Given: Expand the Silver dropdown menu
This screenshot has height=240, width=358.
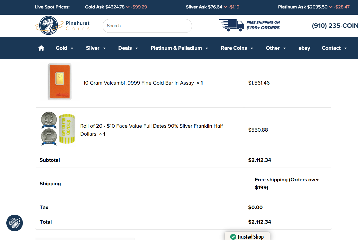Looking at the screenshot, I should click(x=96, y=48).
